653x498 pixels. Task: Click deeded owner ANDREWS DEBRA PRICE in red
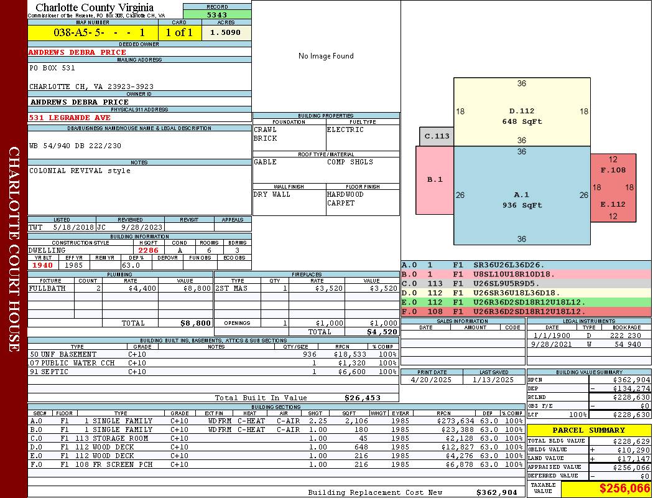[x=77, y=52]
